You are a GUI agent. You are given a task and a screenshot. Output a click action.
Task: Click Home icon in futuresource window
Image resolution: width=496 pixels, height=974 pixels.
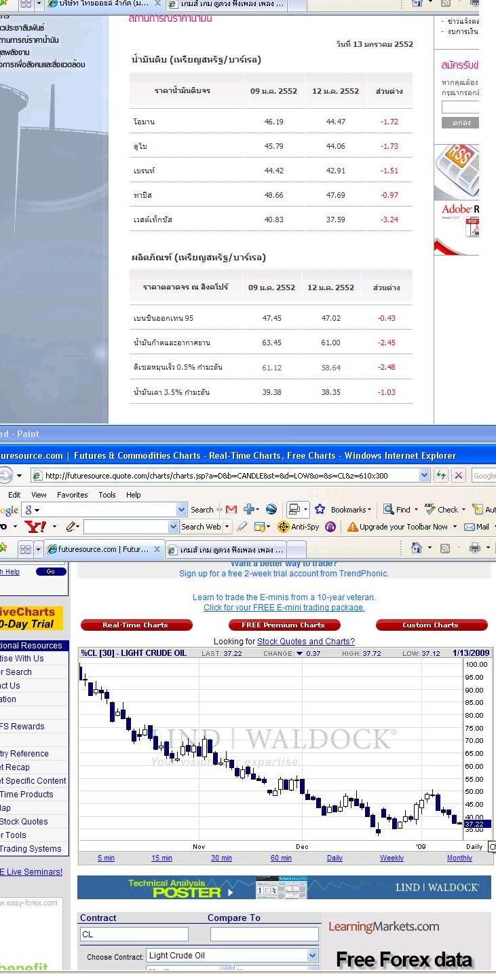click(417, 548)
